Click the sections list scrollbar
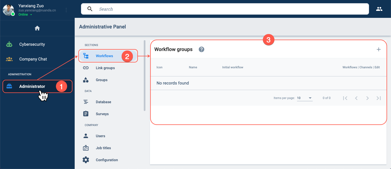The image size is (391, 169). click(145, 76)
